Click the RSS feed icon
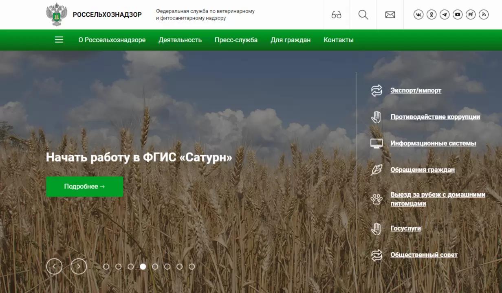502x293 pixels. [x=483, y=15]
